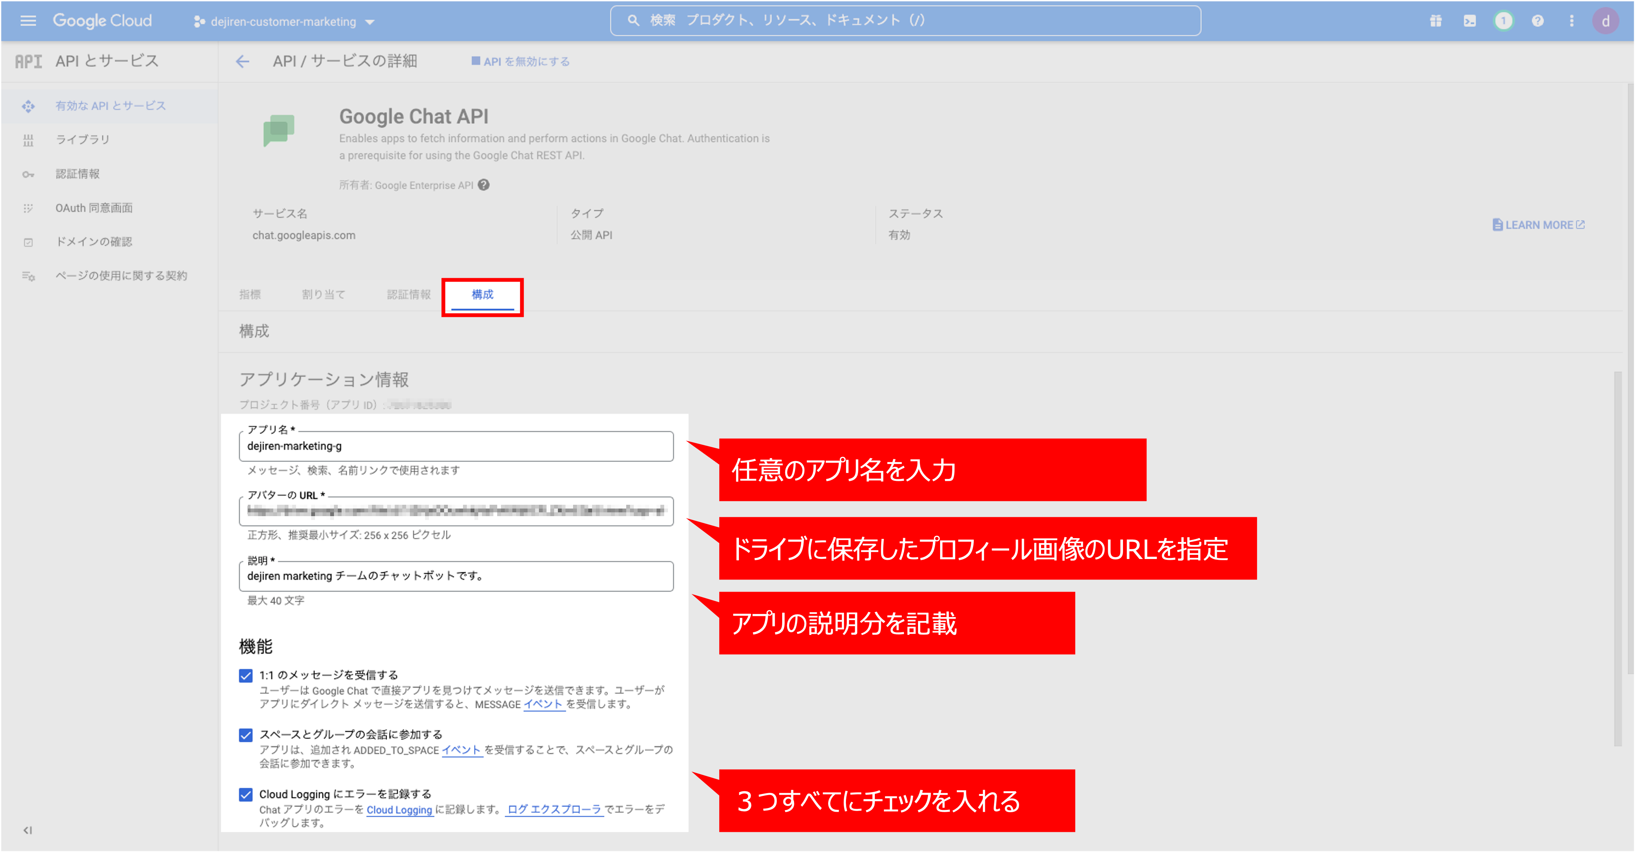The image size is (1635, 852).
Task: Click the Google Cloud logo
Action: pos(102,21)
